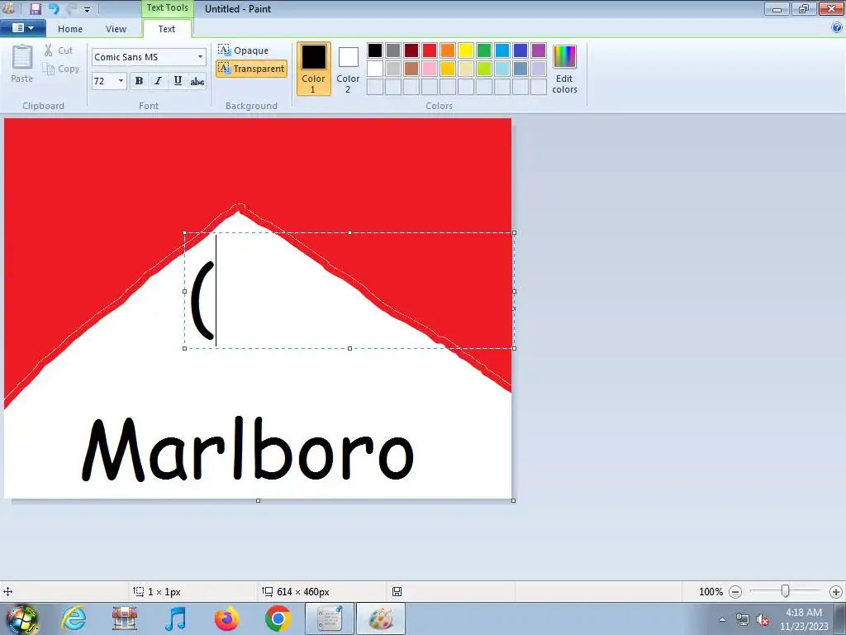This screenshot has height=635, width=846.
Task: Open the music note player taskbar icon
Action: [x=175, y=618]
